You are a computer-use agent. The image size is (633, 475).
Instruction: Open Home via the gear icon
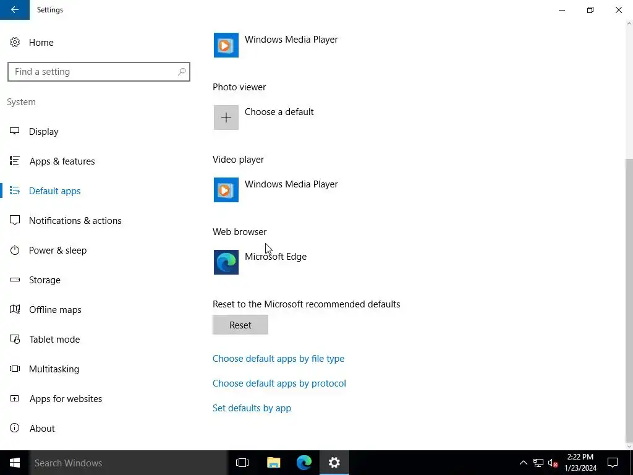[15, 43]
